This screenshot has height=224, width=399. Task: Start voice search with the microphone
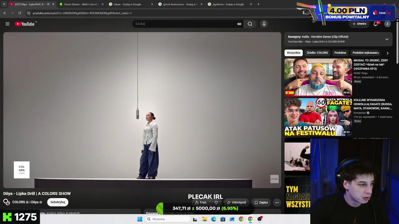point(264,24)
